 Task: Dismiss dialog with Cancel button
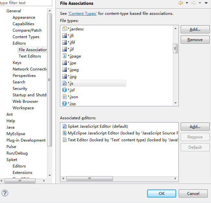[x=193, y=193]
